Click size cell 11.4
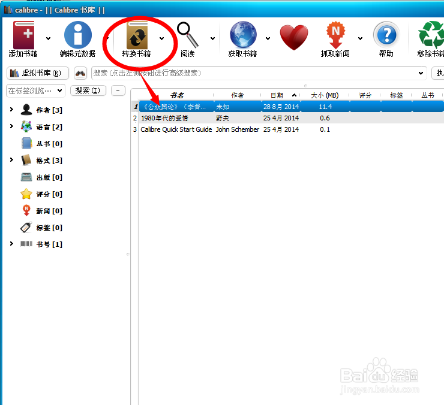This screenshot has height=405, width=444. click(x=325, y=107)
